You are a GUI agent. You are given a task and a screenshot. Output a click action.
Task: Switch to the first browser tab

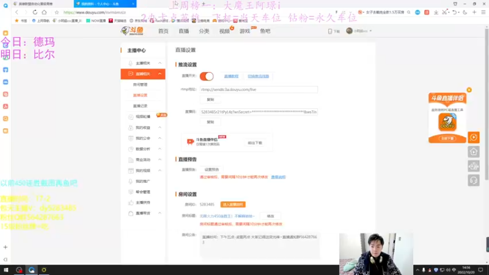[x=42, y=4]
